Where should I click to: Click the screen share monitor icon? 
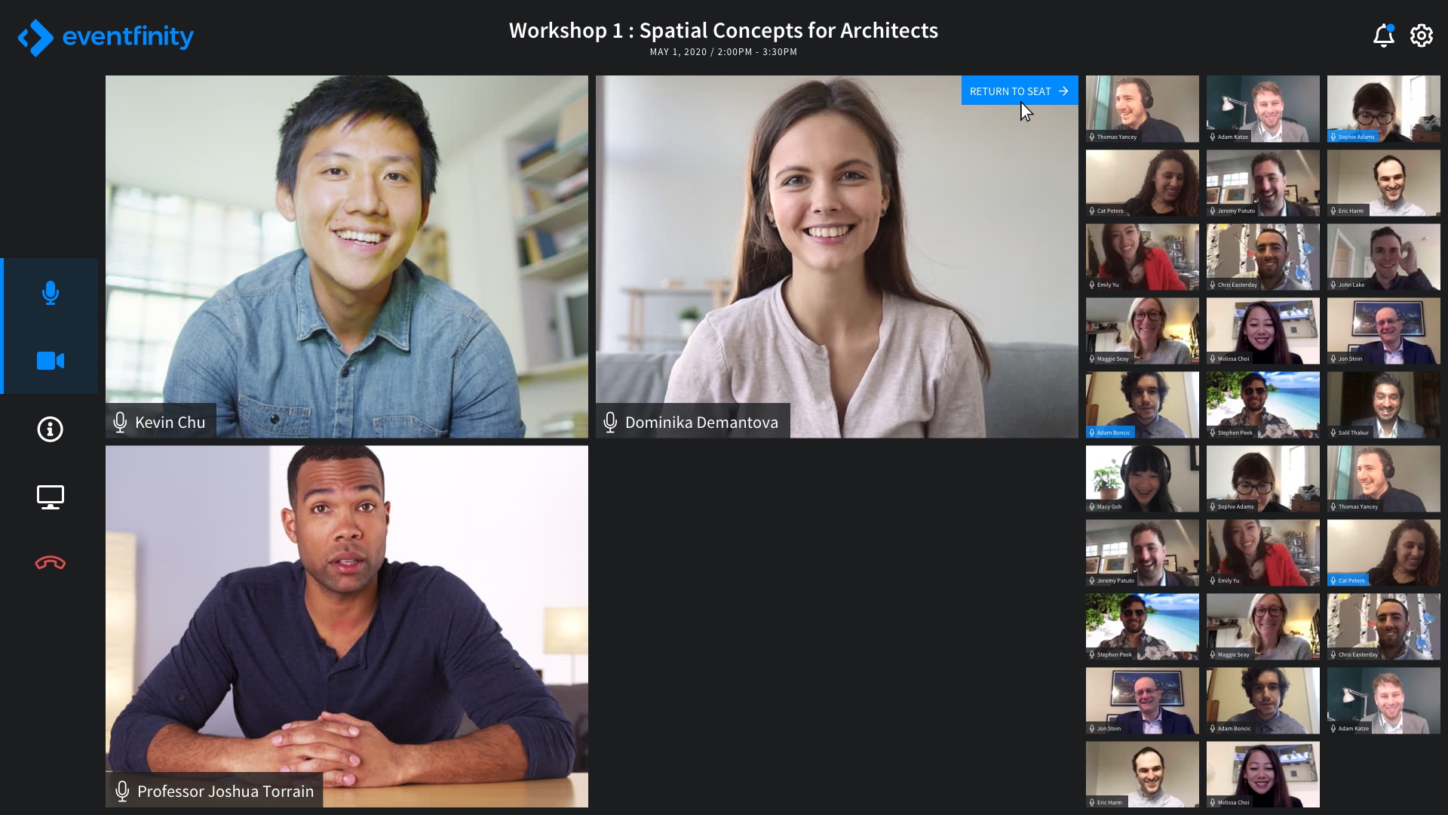51,497
